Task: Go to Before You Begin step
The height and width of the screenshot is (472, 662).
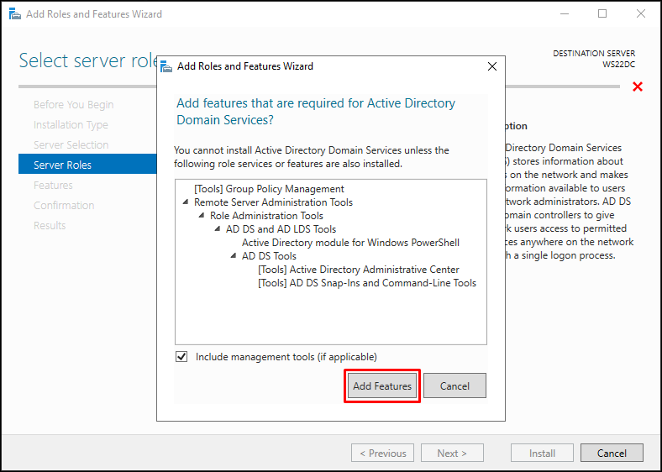Action: [x=73, y=105]
